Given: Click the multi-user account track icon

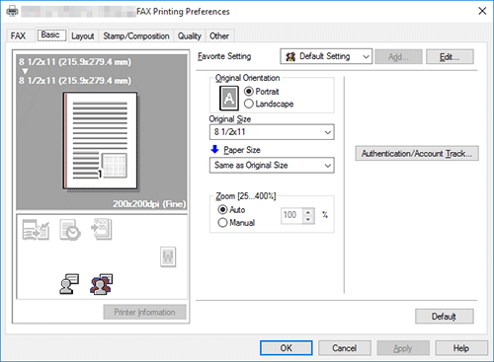Looking at the screenshot, I should coord(102,284).
